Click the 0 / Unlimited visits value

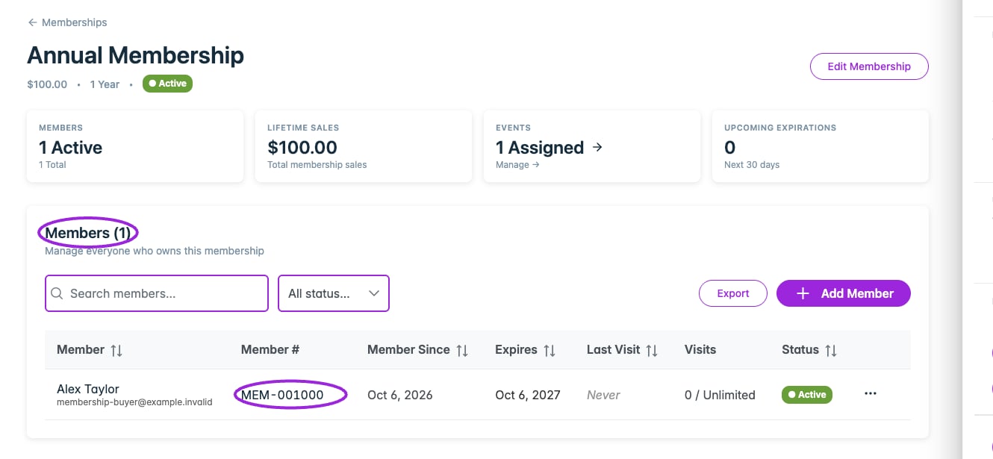(x=720, y=395)
